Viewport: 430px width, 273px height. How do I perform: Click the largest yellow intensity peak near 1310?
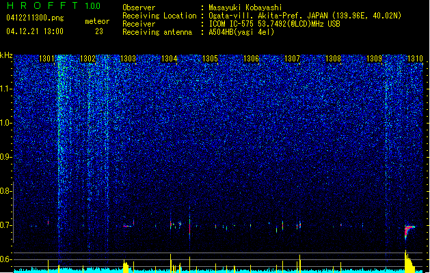coord(409,261)
